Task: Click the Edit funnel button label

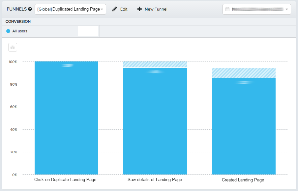Action: click(x=124, y=9)
